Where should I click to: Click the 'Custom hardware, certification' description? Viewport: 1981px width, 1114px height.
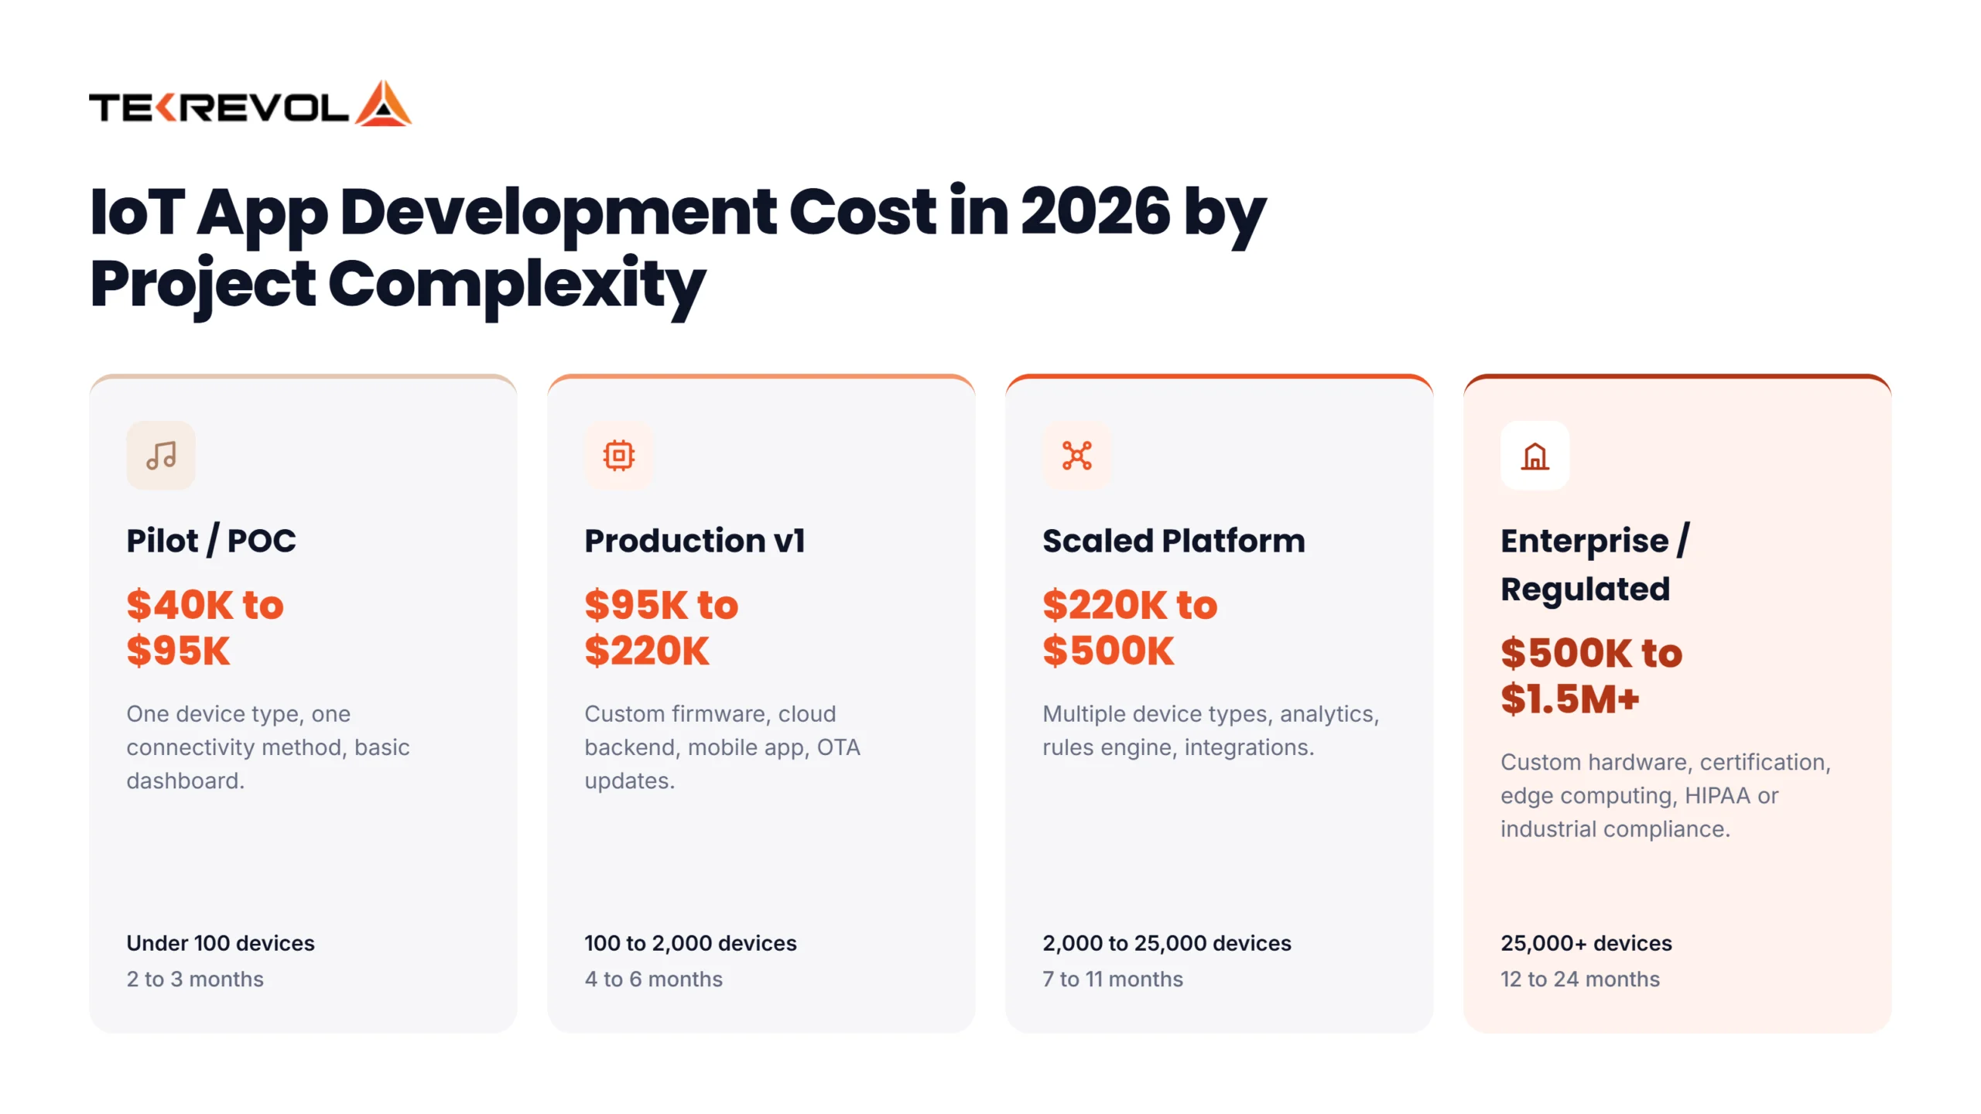[1666, 795]
